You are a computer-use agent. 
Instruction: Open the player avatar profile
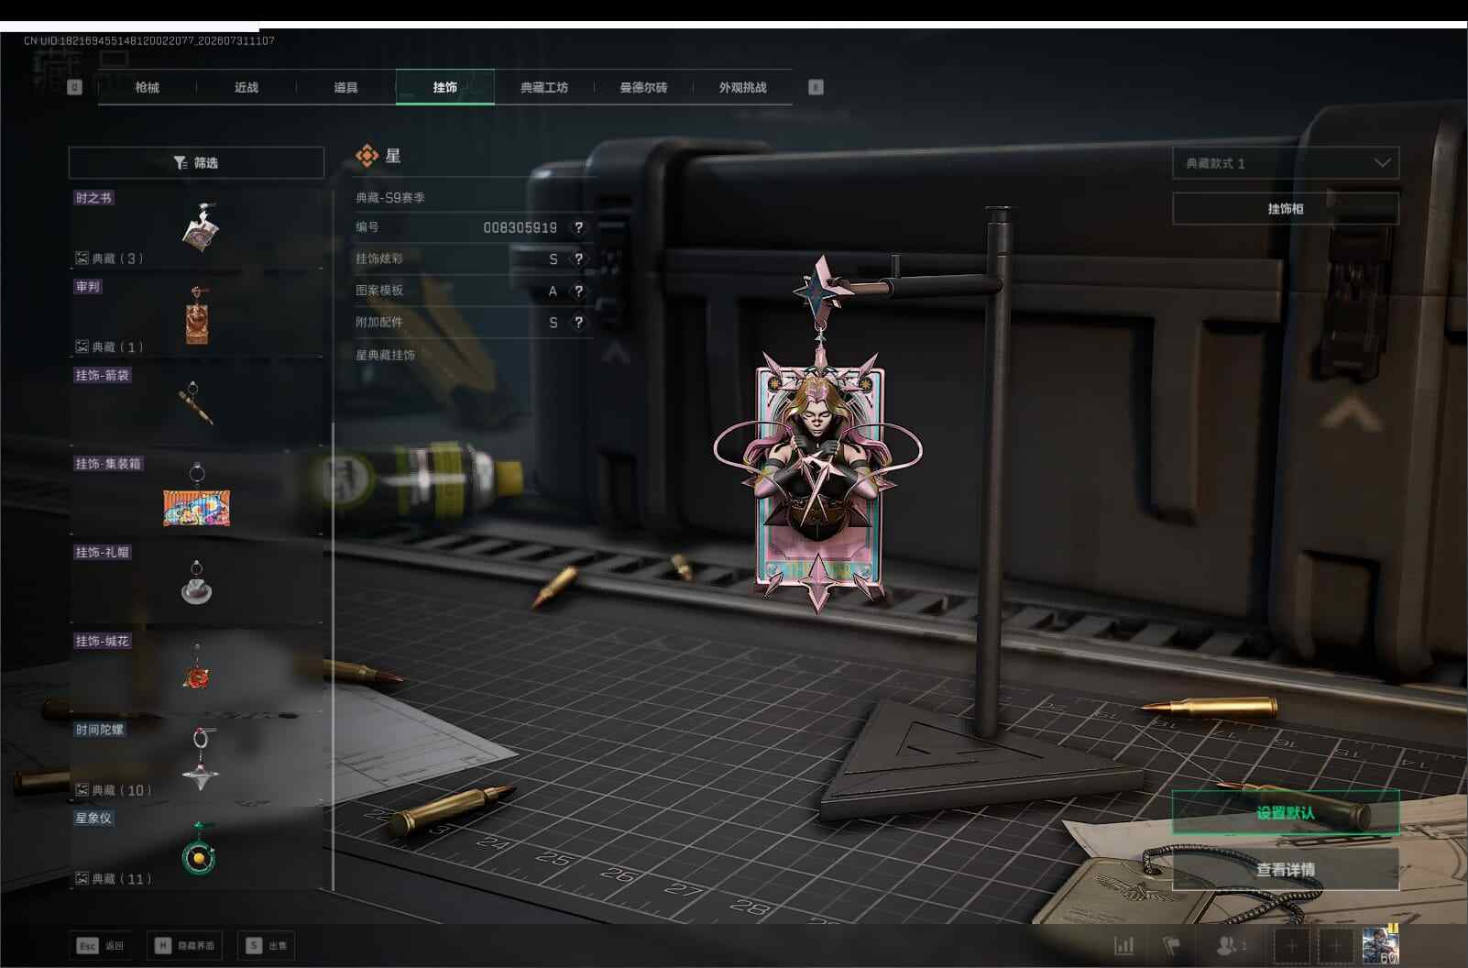point(1380,945)
